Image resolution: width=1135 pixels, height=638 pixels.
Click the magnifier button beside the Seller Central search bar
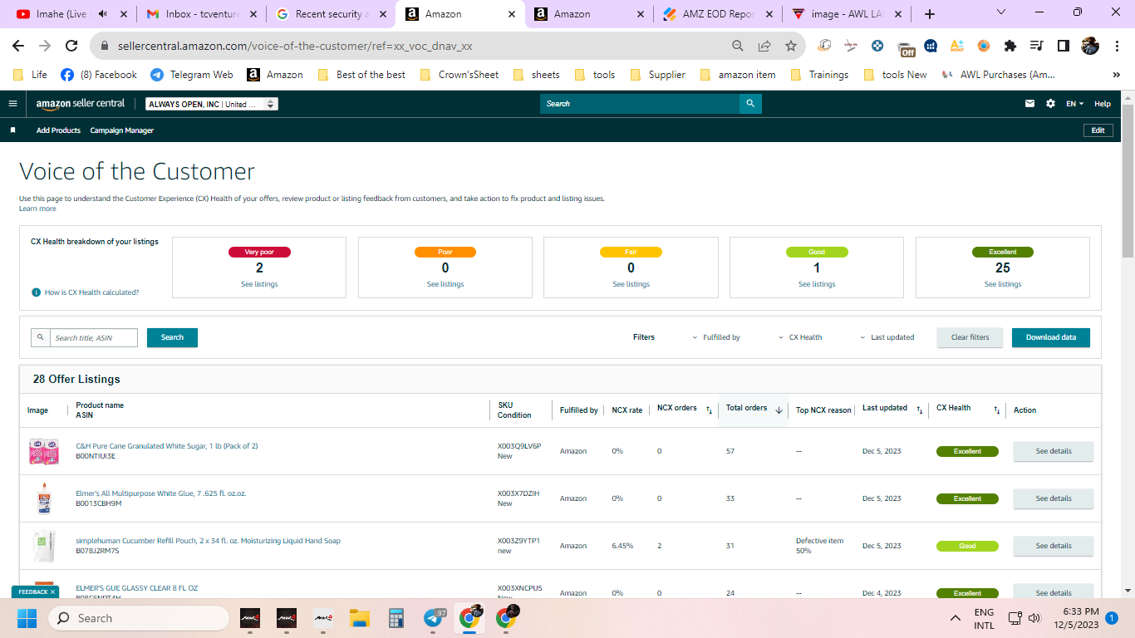click(x=750, y=104)
